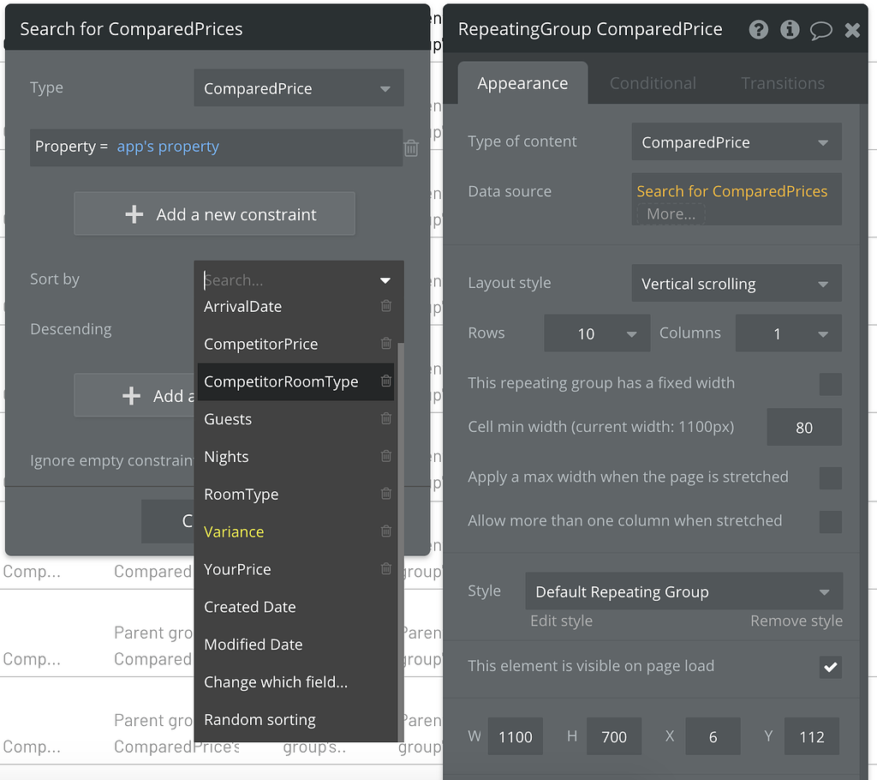Viewport: 877px width, 780px height.
Task: Check apply a max width when stretched
Action: pos(830,478)
